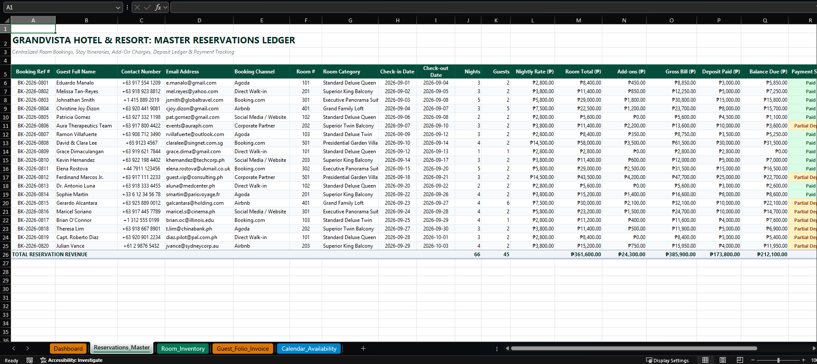Image resolution: width=817 pixels, height=364 pixels.
Task: Expand the dropdown arrow beside the fx icon
Action: [165, 7]
